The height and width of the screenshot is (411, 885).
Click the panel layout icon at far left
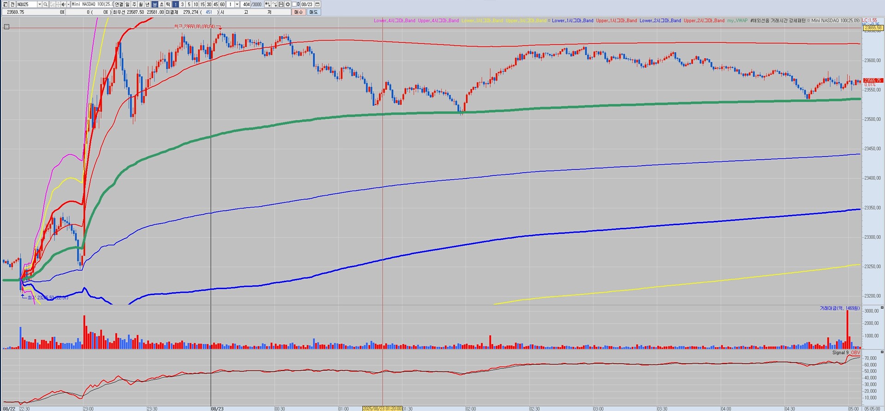pos(5,4)
